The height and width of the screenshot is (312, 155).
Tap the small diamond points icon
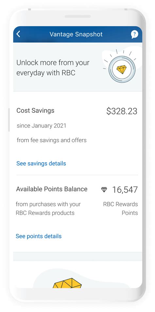[104, 190]
